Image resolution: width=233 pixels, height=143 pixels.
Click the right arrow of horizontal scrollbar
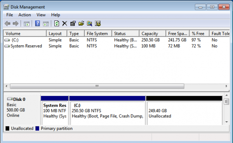coord(226,86)
